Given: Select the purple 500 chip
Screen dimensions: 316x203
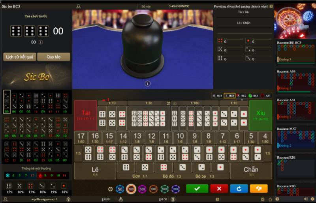Looking at the screenshot, I should [x=142, y=189].
